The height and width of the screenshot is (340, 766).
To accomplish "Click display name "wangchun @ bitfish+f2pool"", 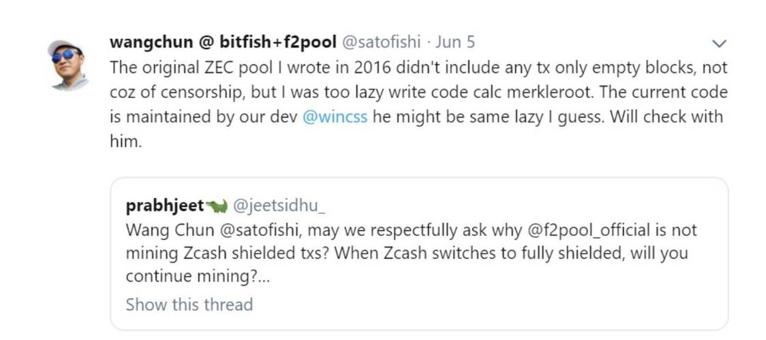I will coord(222,42).
